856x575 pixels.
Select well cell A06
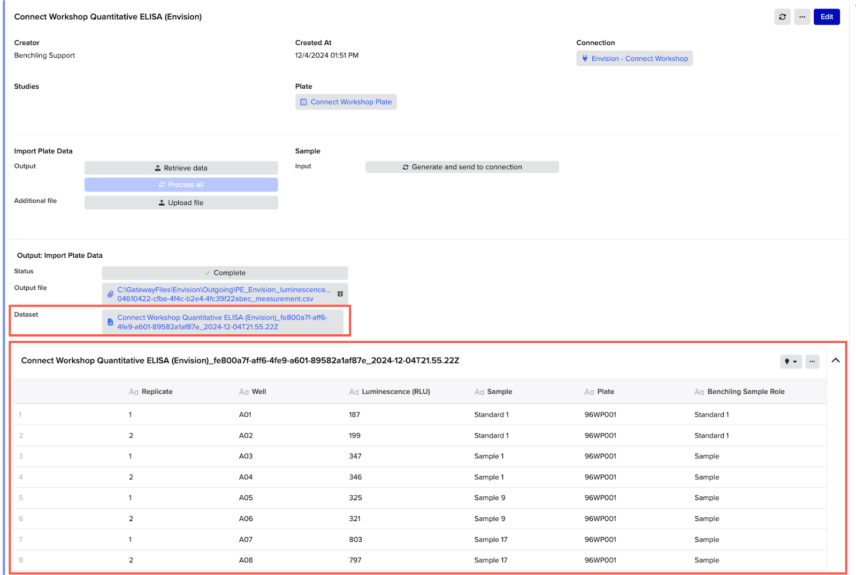(246, 518)
